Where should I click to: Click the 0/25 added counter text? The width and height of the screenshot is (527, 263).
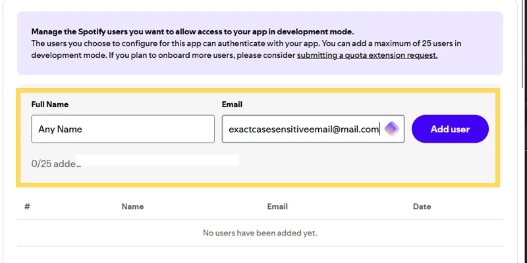point(56,164)
